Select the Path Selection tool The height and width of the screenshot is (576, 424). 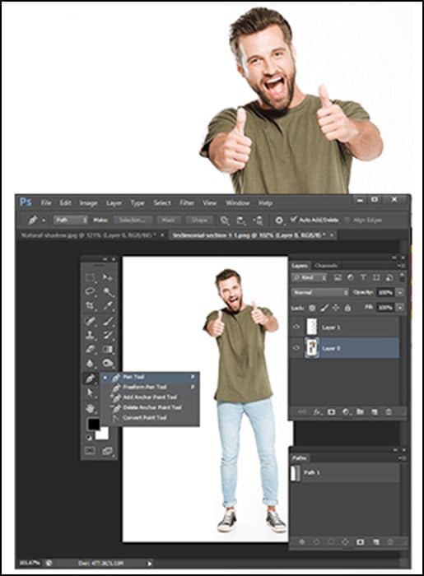[91, 393]
